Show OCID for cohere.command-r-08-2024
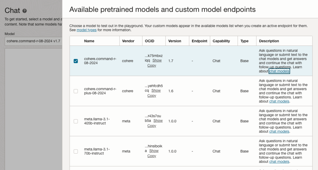318x170 pixels. (157, 61)
